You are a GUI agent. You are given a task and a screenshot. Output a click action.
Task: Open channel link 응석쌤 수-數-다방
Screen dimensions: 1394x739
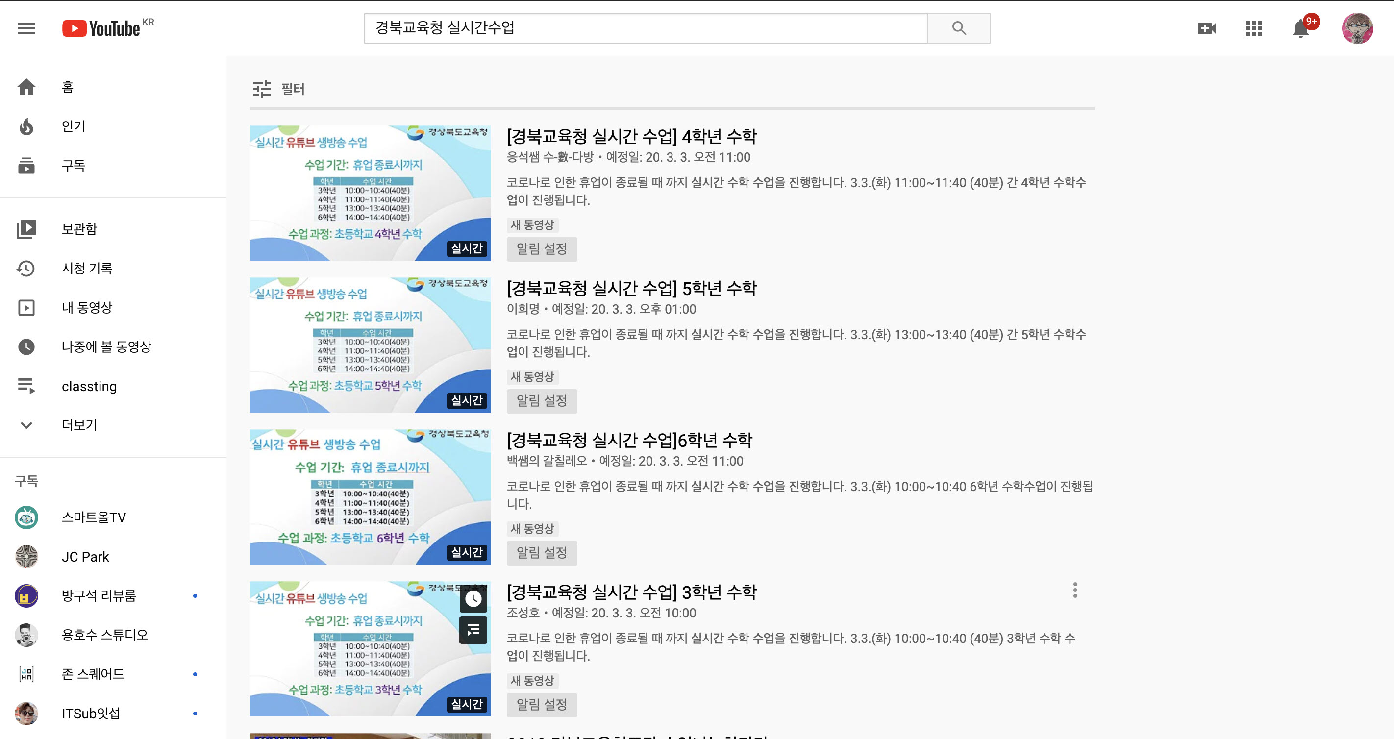point(550,157)
